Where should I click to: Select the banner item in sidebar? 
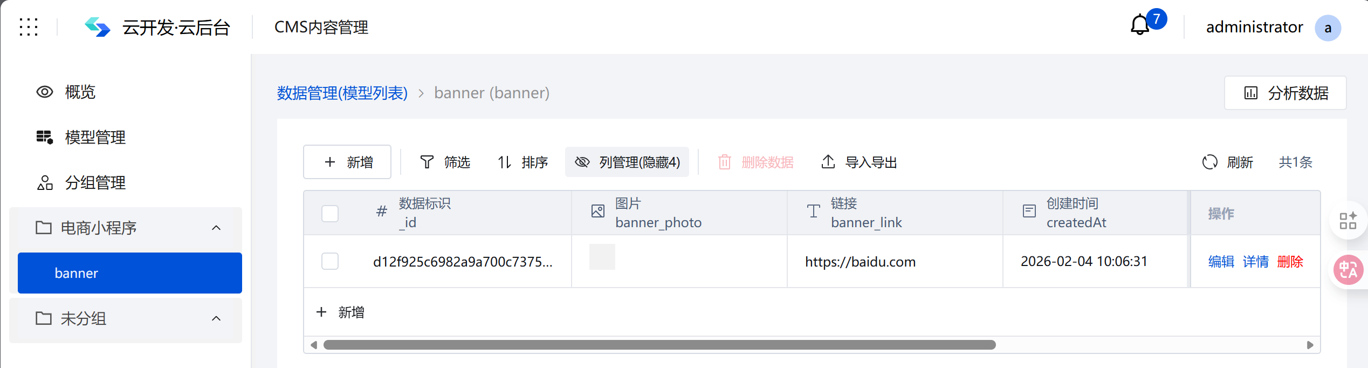(129, 273)
